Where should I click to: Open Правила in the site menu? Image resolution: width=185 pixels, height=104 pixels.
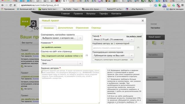pyautogui.click(x=78, y=14)
